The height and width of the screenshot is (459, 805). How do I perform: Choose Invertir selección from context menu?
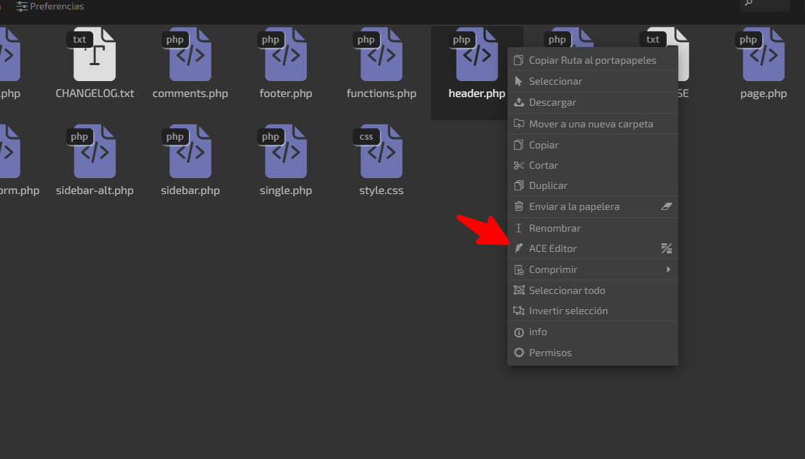coord(592,311)
